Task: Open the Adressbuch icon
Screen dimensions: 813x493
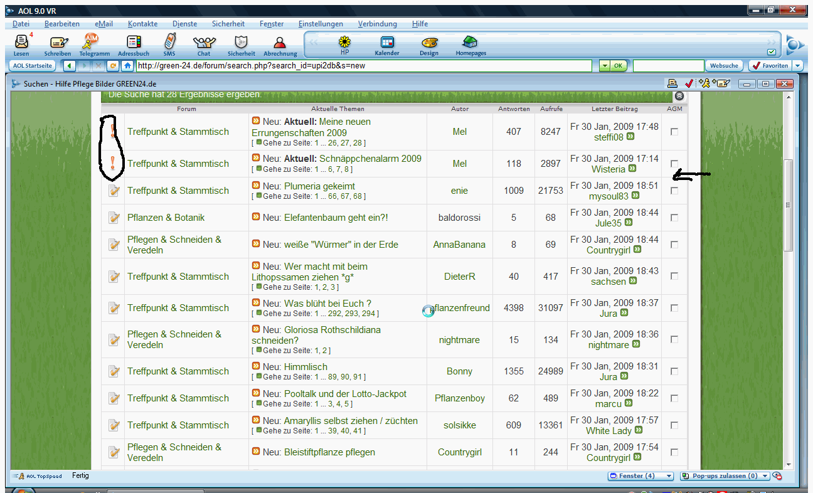Action: coord(133,43)
